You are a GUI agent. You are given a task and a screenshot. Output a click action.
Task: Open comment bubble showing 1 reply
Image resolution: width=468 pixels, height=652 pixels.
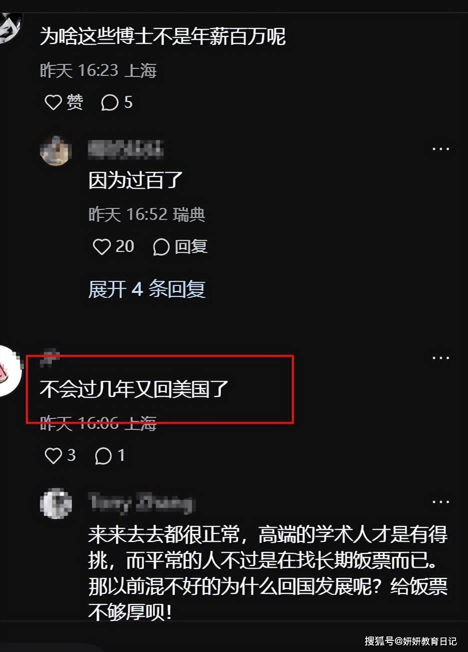[109, 455]
